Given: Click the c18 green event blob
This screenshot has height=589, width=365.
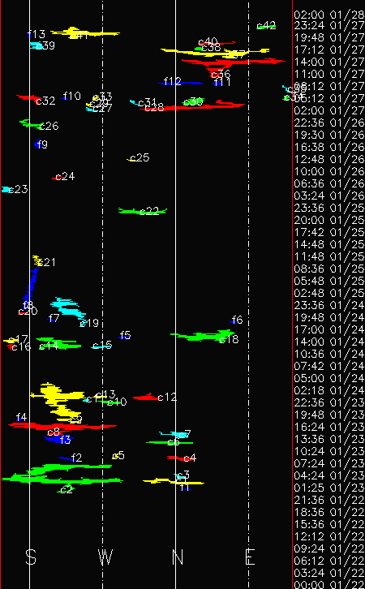Looking at the screenshot, I should [x=203, y=335].
